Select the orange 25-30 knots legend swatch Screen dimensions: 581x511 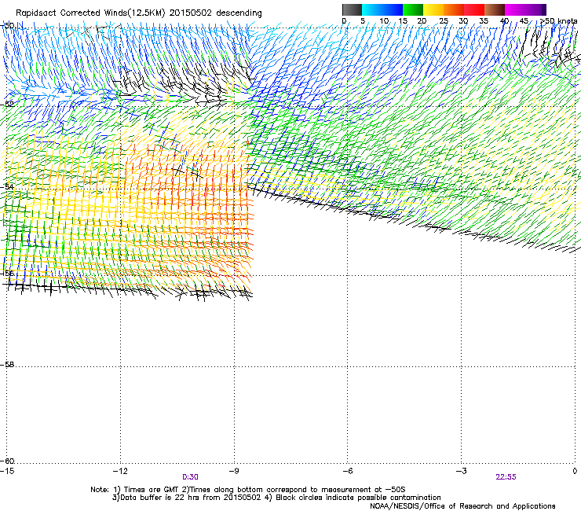(x=454, y=9)
